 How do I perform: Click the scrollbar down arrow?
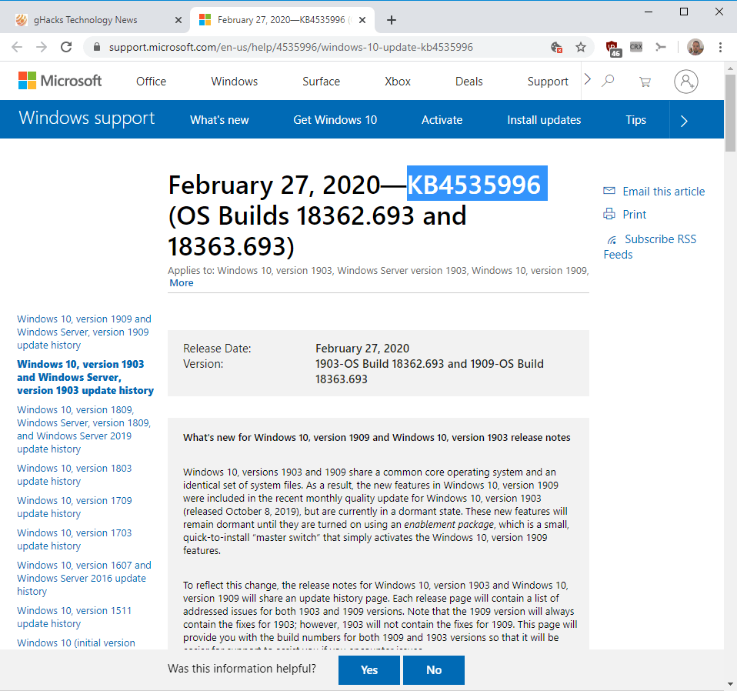730,684
